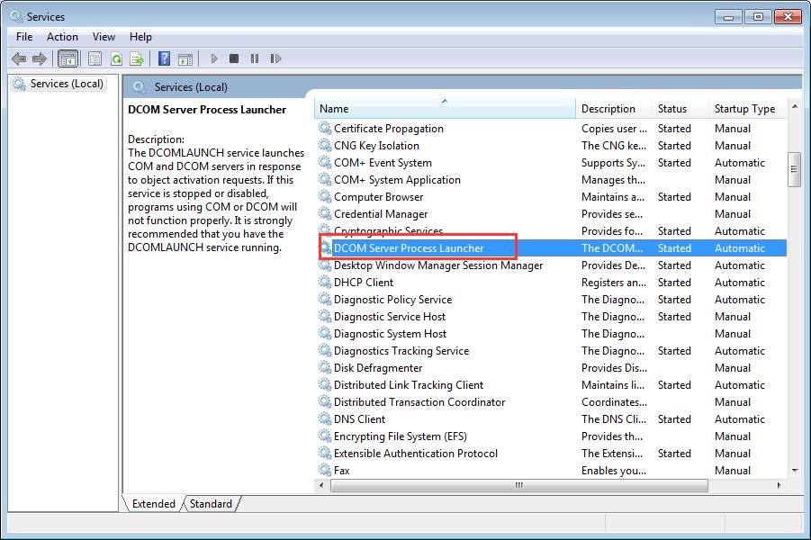
Task: Click horizontal scrollbar left arrow
Action: (321, 485)
